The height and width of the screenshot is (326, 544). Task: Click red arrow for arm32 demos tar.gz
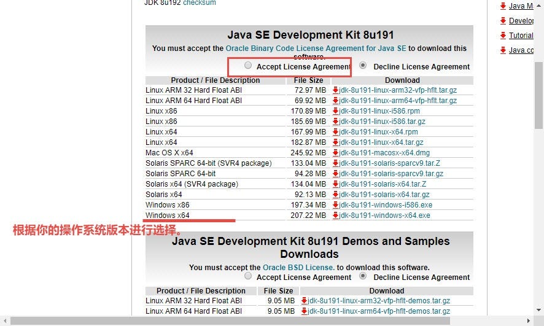[x=305, y=301]
